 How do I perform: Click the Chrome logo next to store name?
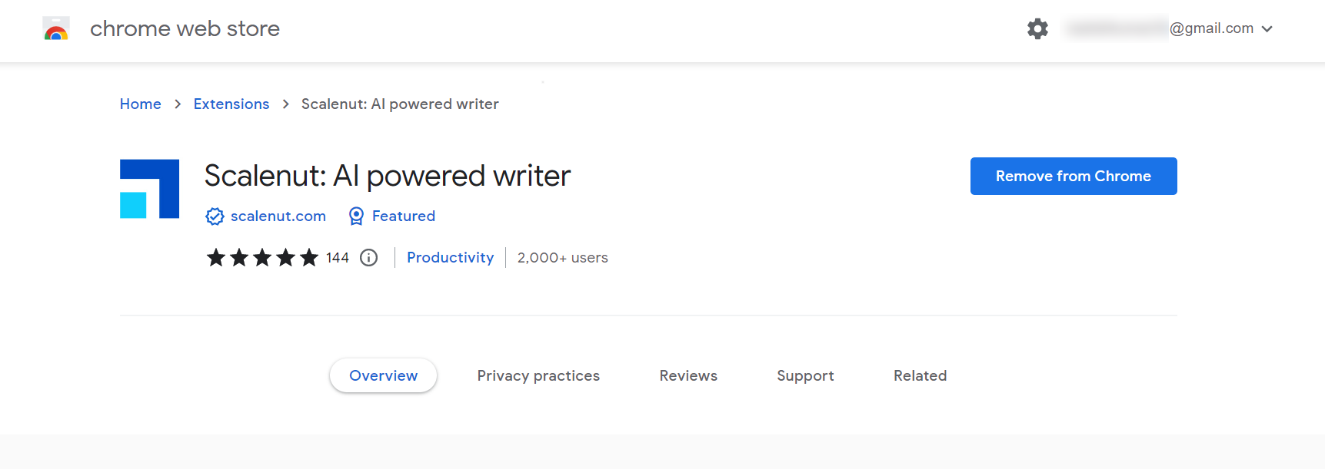[x=55, y=28]
